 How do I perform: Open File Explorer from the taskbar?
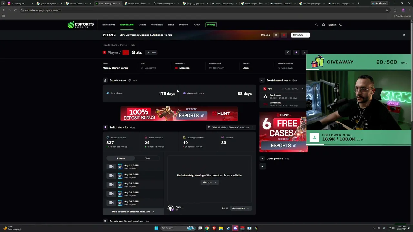[x=221, y=228]
